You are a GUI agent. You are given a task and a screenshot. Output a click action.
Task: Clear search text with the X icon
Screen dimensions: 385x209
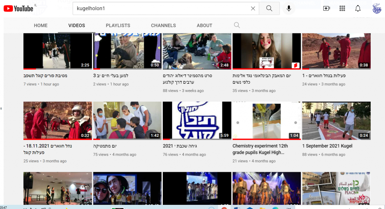click(253, 8)
